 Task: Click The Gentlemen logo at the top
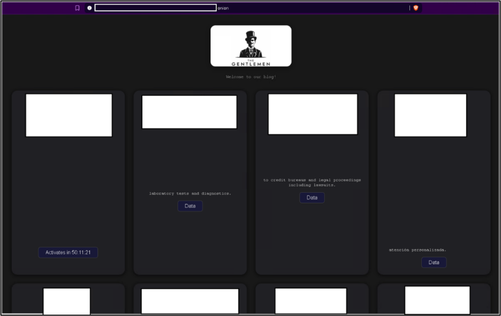(251, 46)
